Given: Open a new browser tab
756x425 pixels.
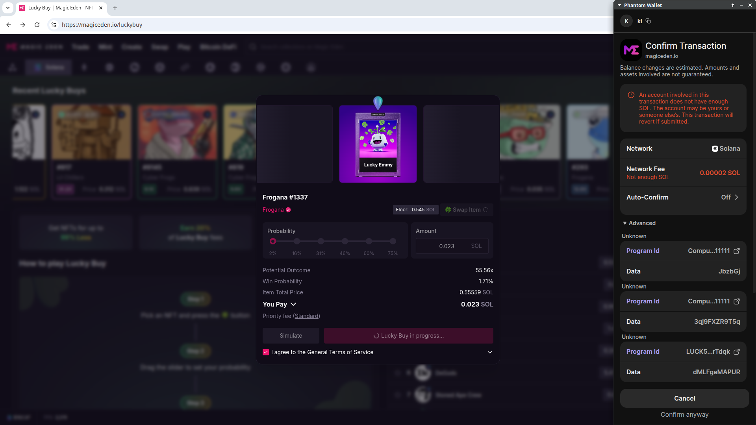Looking at the screenshot, I should [x=115, y=8].
